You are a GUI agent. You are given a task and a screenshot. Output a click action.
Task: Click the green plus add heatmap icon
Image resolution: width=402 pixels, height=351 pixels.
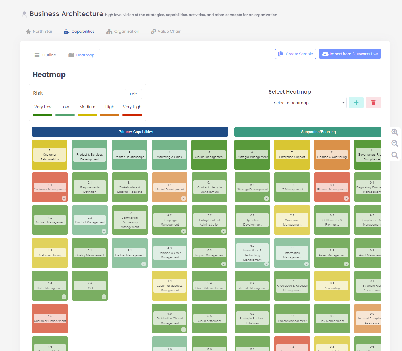pyautogui.click(x=356, y=103)
